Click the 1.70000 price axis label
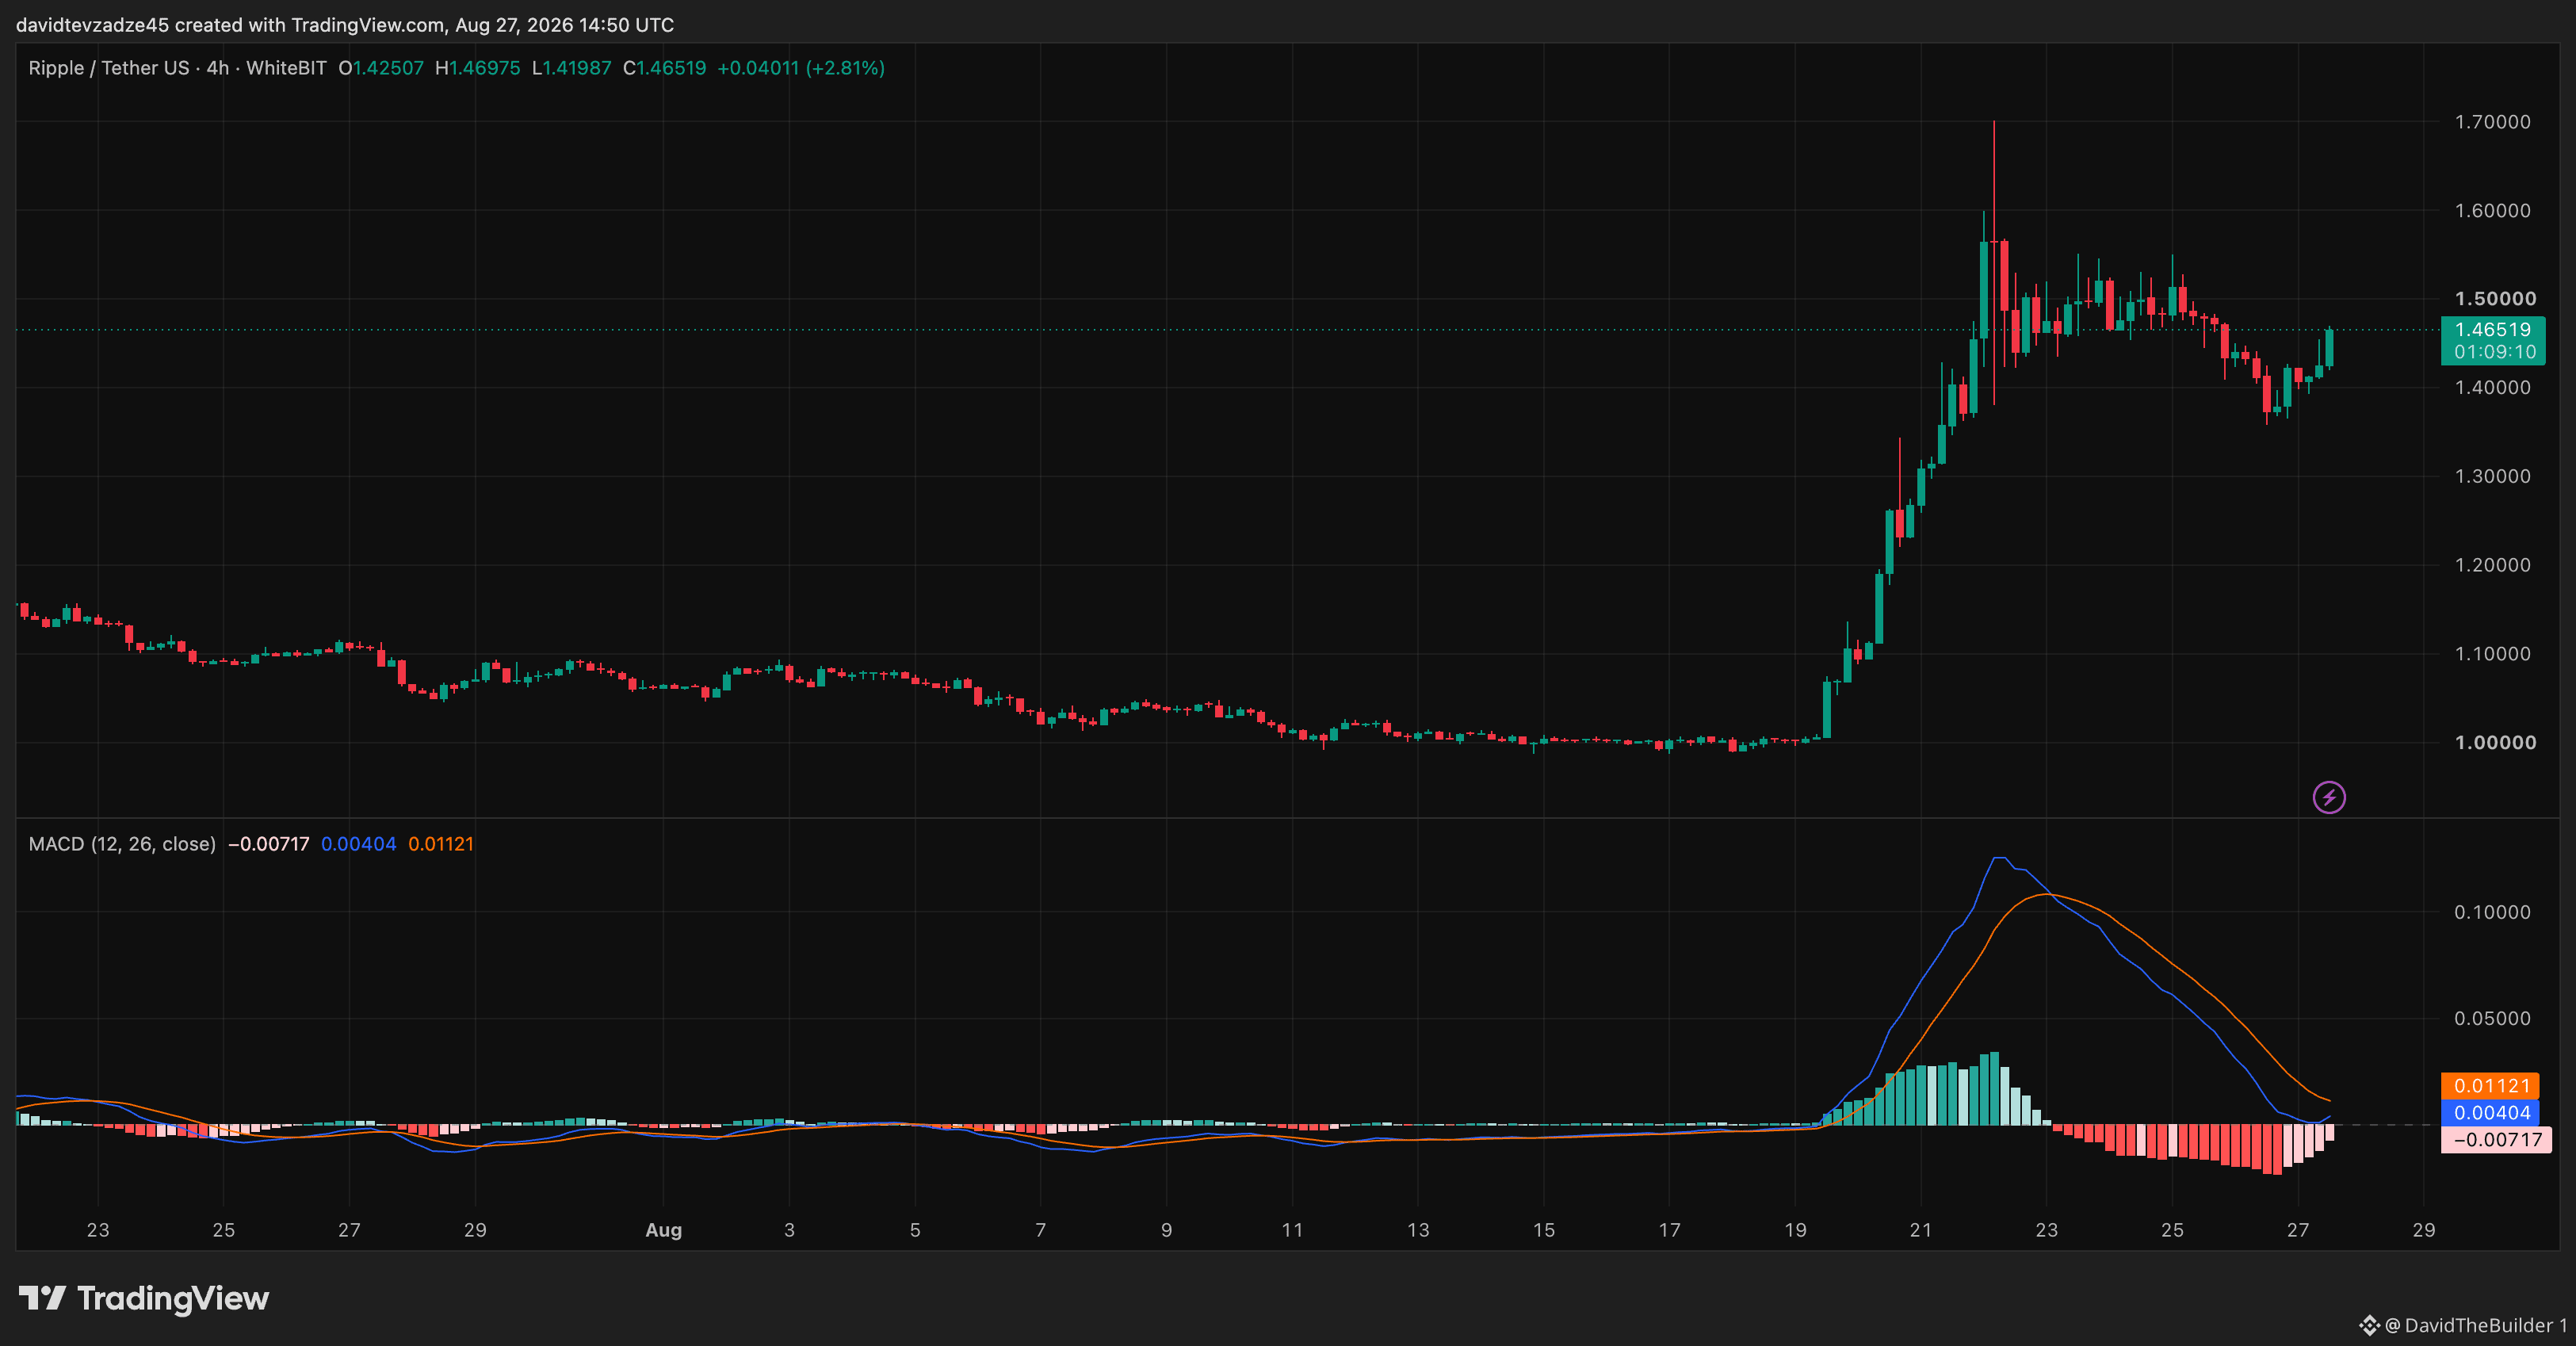Viewport: 2576px width, 1346px height. [2493, 122]
